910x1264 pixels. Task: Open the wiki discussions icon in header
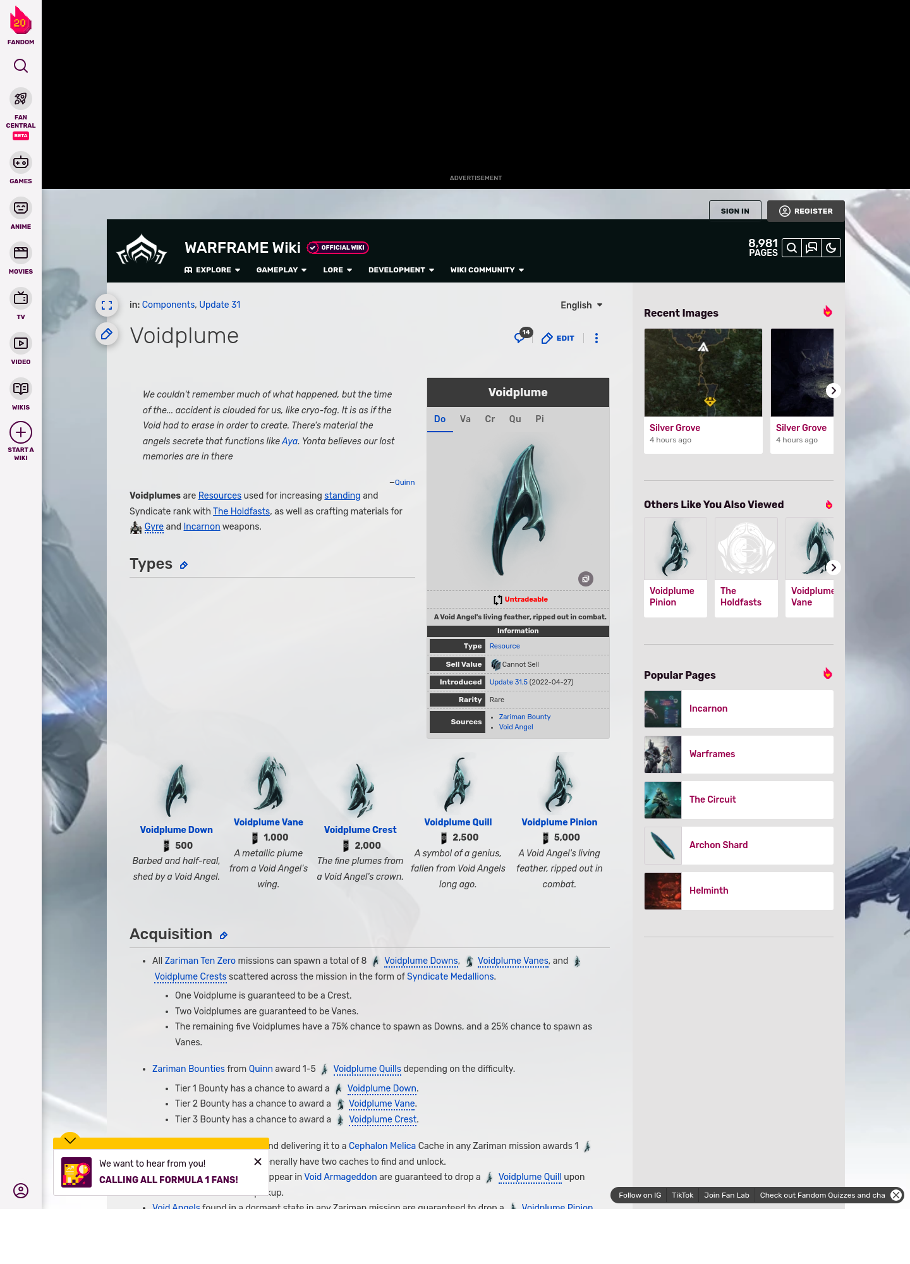coord(811,248)
